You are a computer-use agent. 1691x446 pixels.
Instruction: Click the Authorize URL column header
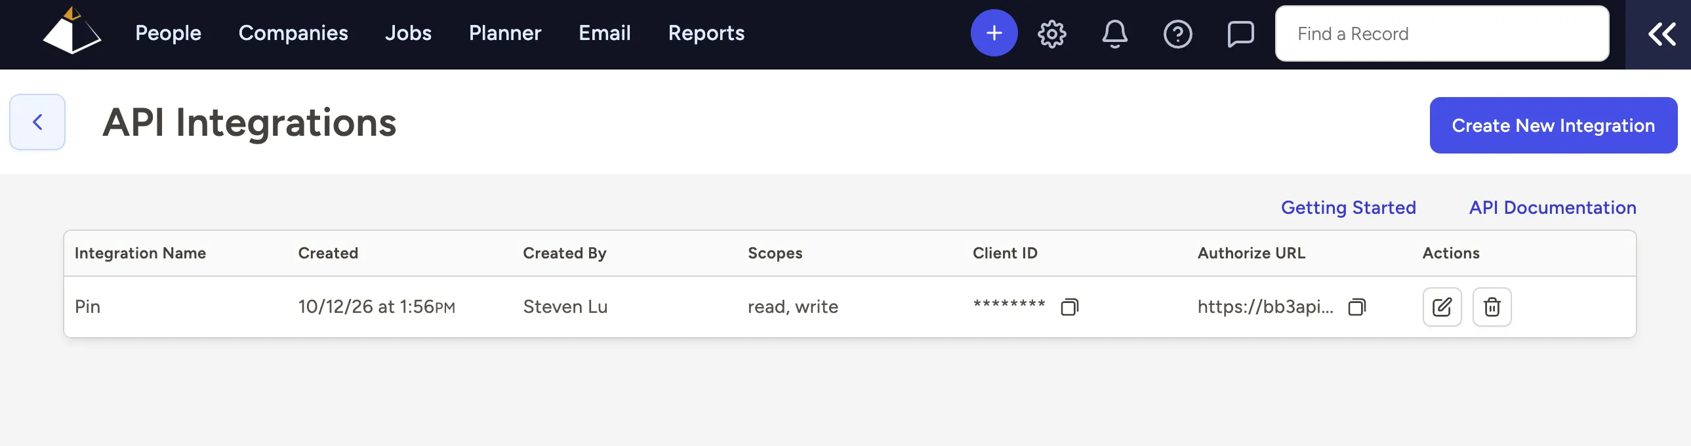coord(1251,253)
